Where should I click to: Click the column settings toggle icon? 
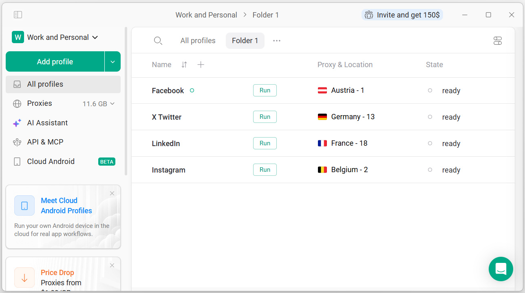click(x=497, y=41)
